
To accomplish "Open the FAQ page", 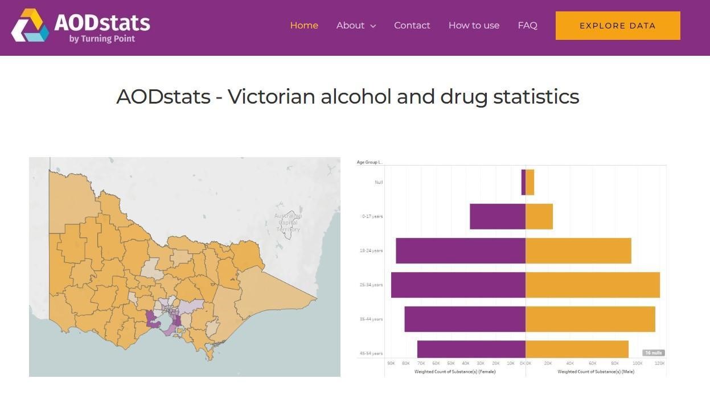I will [x=527, y=25].
